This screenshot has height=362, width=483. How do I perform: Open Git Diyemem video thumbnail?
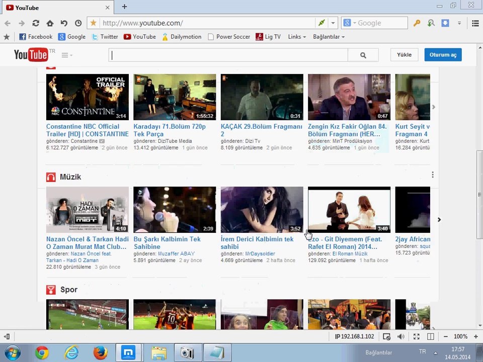[x=349, y=210]
